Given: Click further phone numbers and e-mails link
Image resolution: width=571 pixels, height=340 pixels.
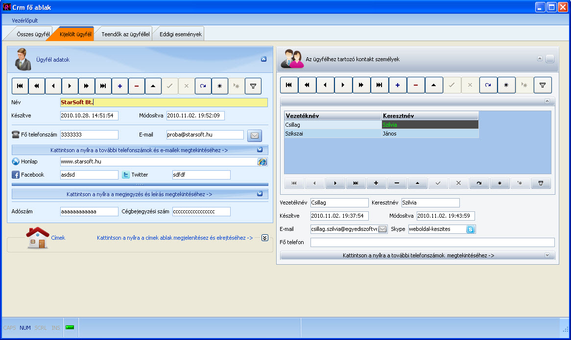Looking at the screenshot, I should click(x=139, y=150).
